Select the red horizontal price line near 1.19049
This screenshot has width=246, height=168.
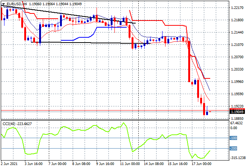[x=115, y=111]
